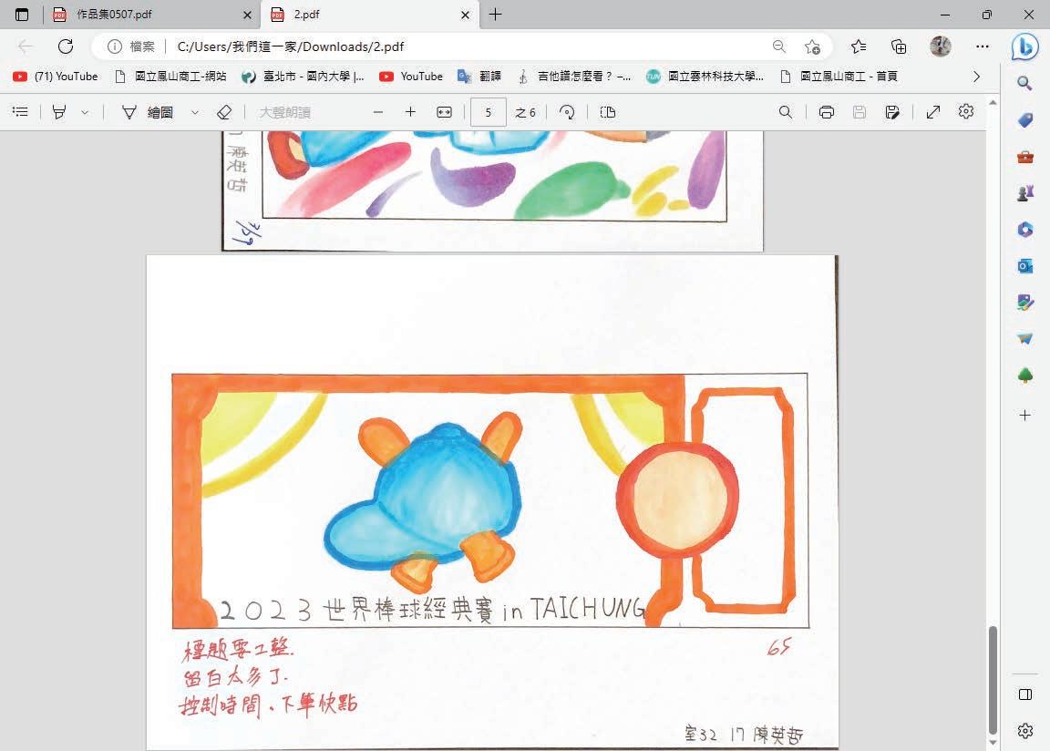Zoom in the PDF page

410,112
